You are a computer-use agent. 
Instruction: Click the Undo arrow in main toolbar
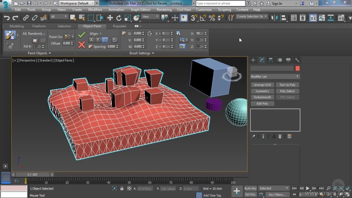tap(7, 18)
